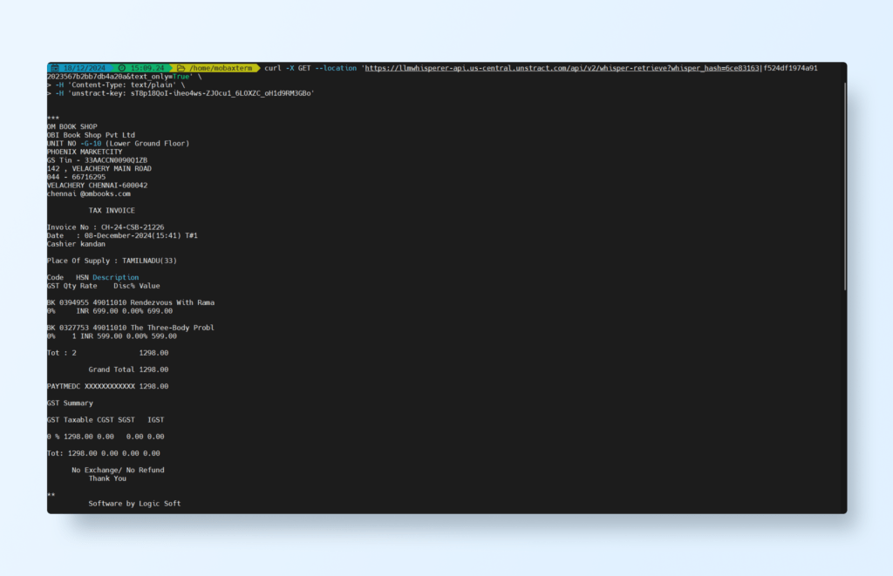Click the '--location' flag in the curl command
This screenshot has width=893, height=576.
click(337, 68)
